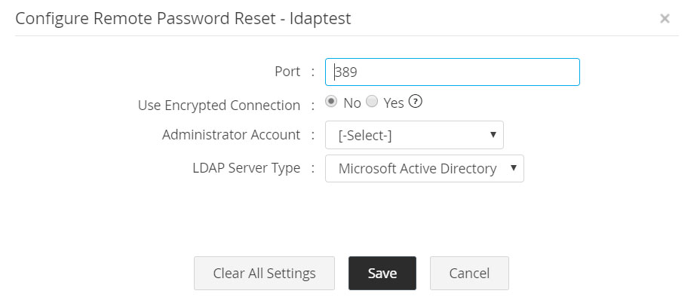Save the remote password reset configuration
The image size is (700, 303).
[x=382, y=273]
